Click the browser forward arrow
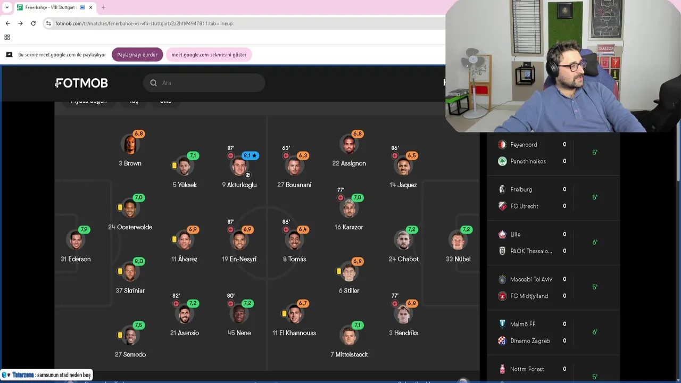Screen dimensions: 681x383 pyautogui.click(x=20, y=23)
